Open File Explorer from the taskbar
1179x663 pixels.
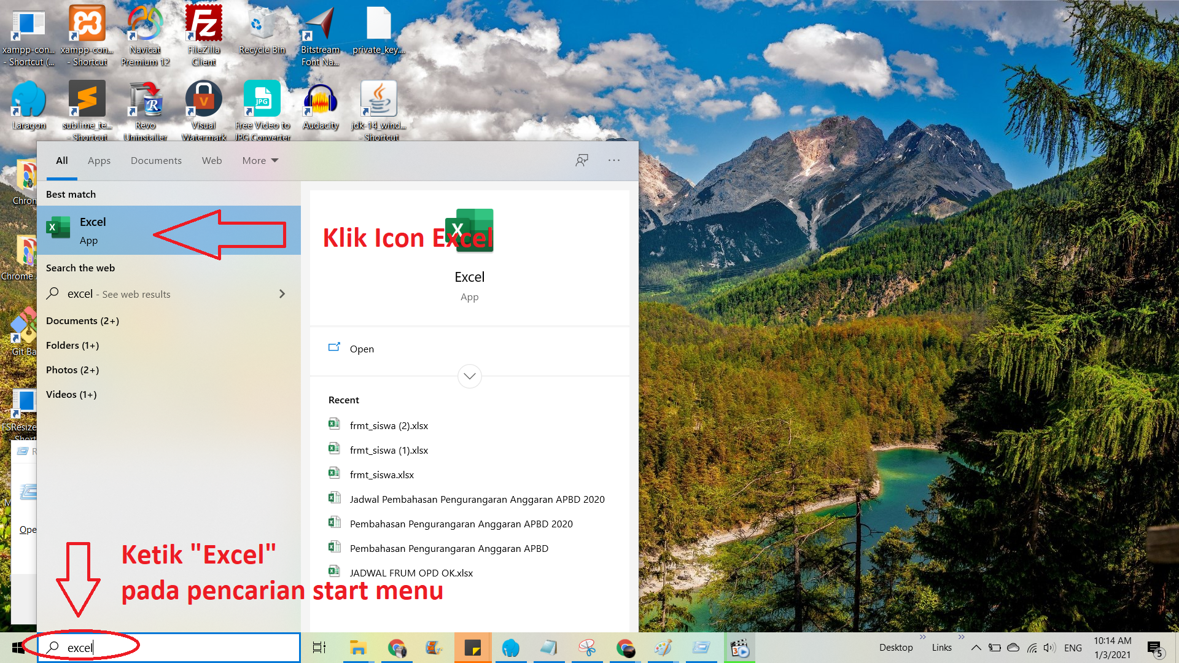[358, 648]
